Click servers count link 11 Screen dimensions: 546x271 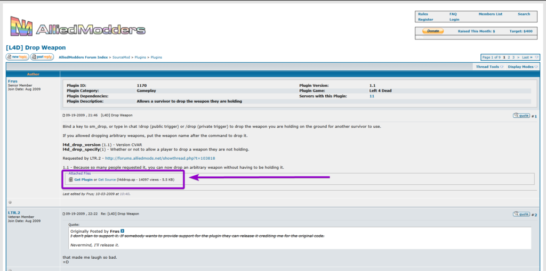coord(372,96)
